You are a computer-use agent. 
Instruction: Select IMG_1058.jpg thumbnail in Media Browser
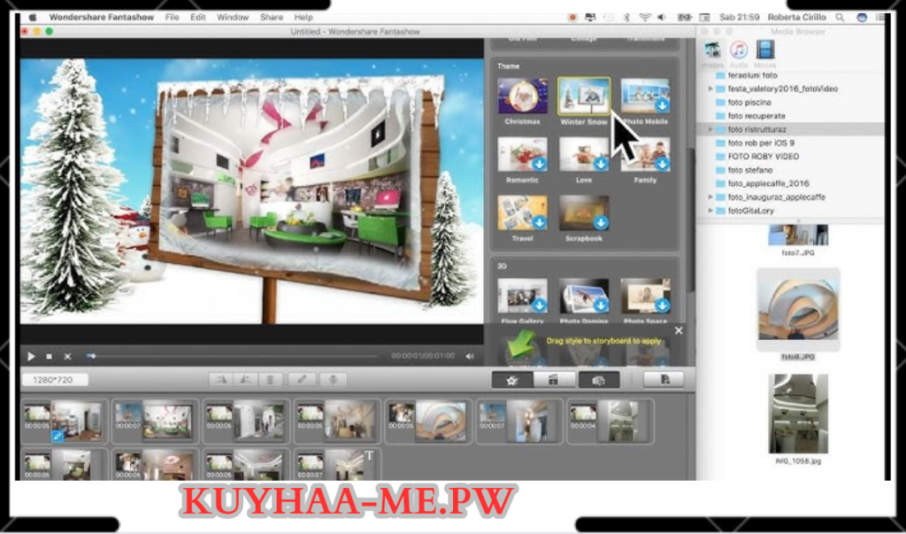[798, 414]
